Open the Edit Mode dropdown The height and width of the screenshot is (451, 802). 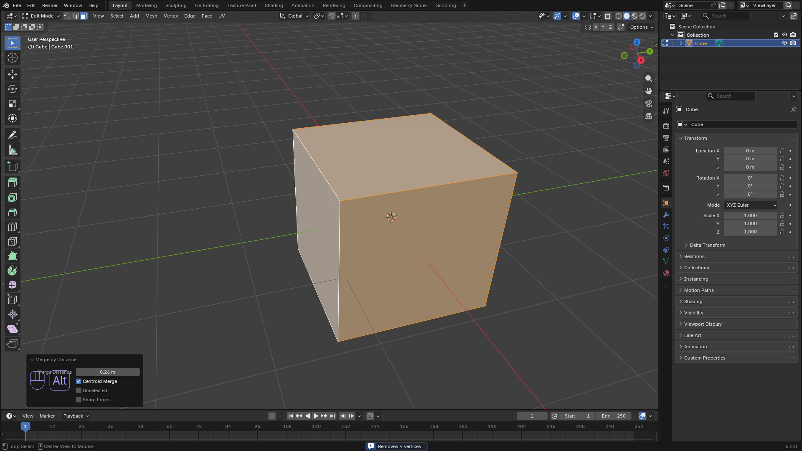41,16
